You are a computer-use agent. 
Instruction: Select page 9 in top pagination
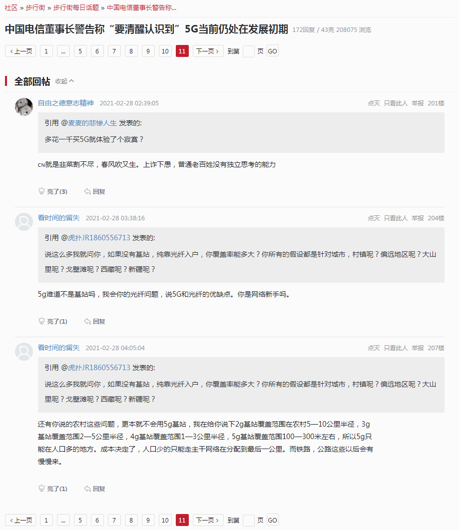pos(148,51)
